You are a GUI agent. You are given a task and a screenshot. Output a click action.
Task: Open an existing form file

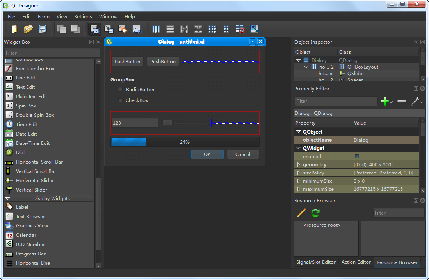tap(28, 29)
